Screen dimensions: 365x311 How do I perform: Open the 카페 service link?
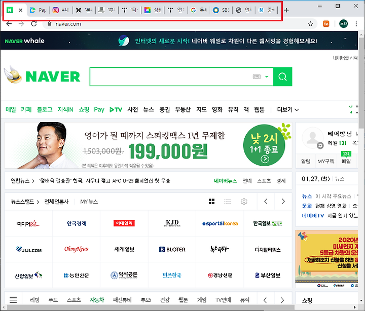click(x=26, y=109)
